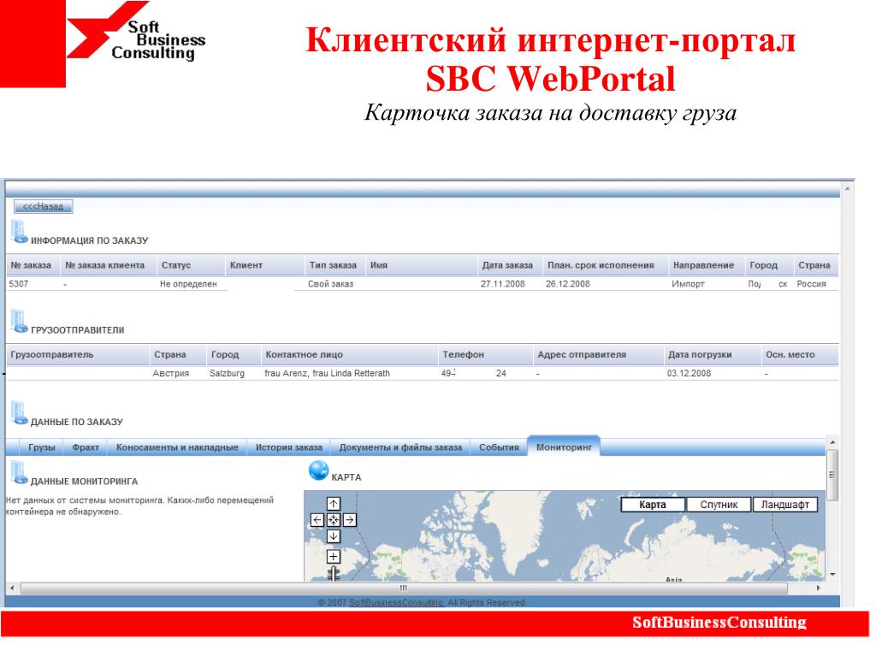Click the Страна header in order info table

coord(814,265)
